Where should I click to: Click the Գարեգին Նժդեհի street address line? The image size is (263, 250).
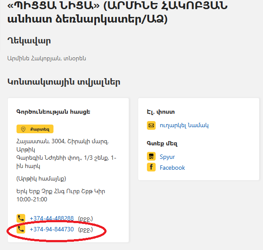[x=66, y=162]
